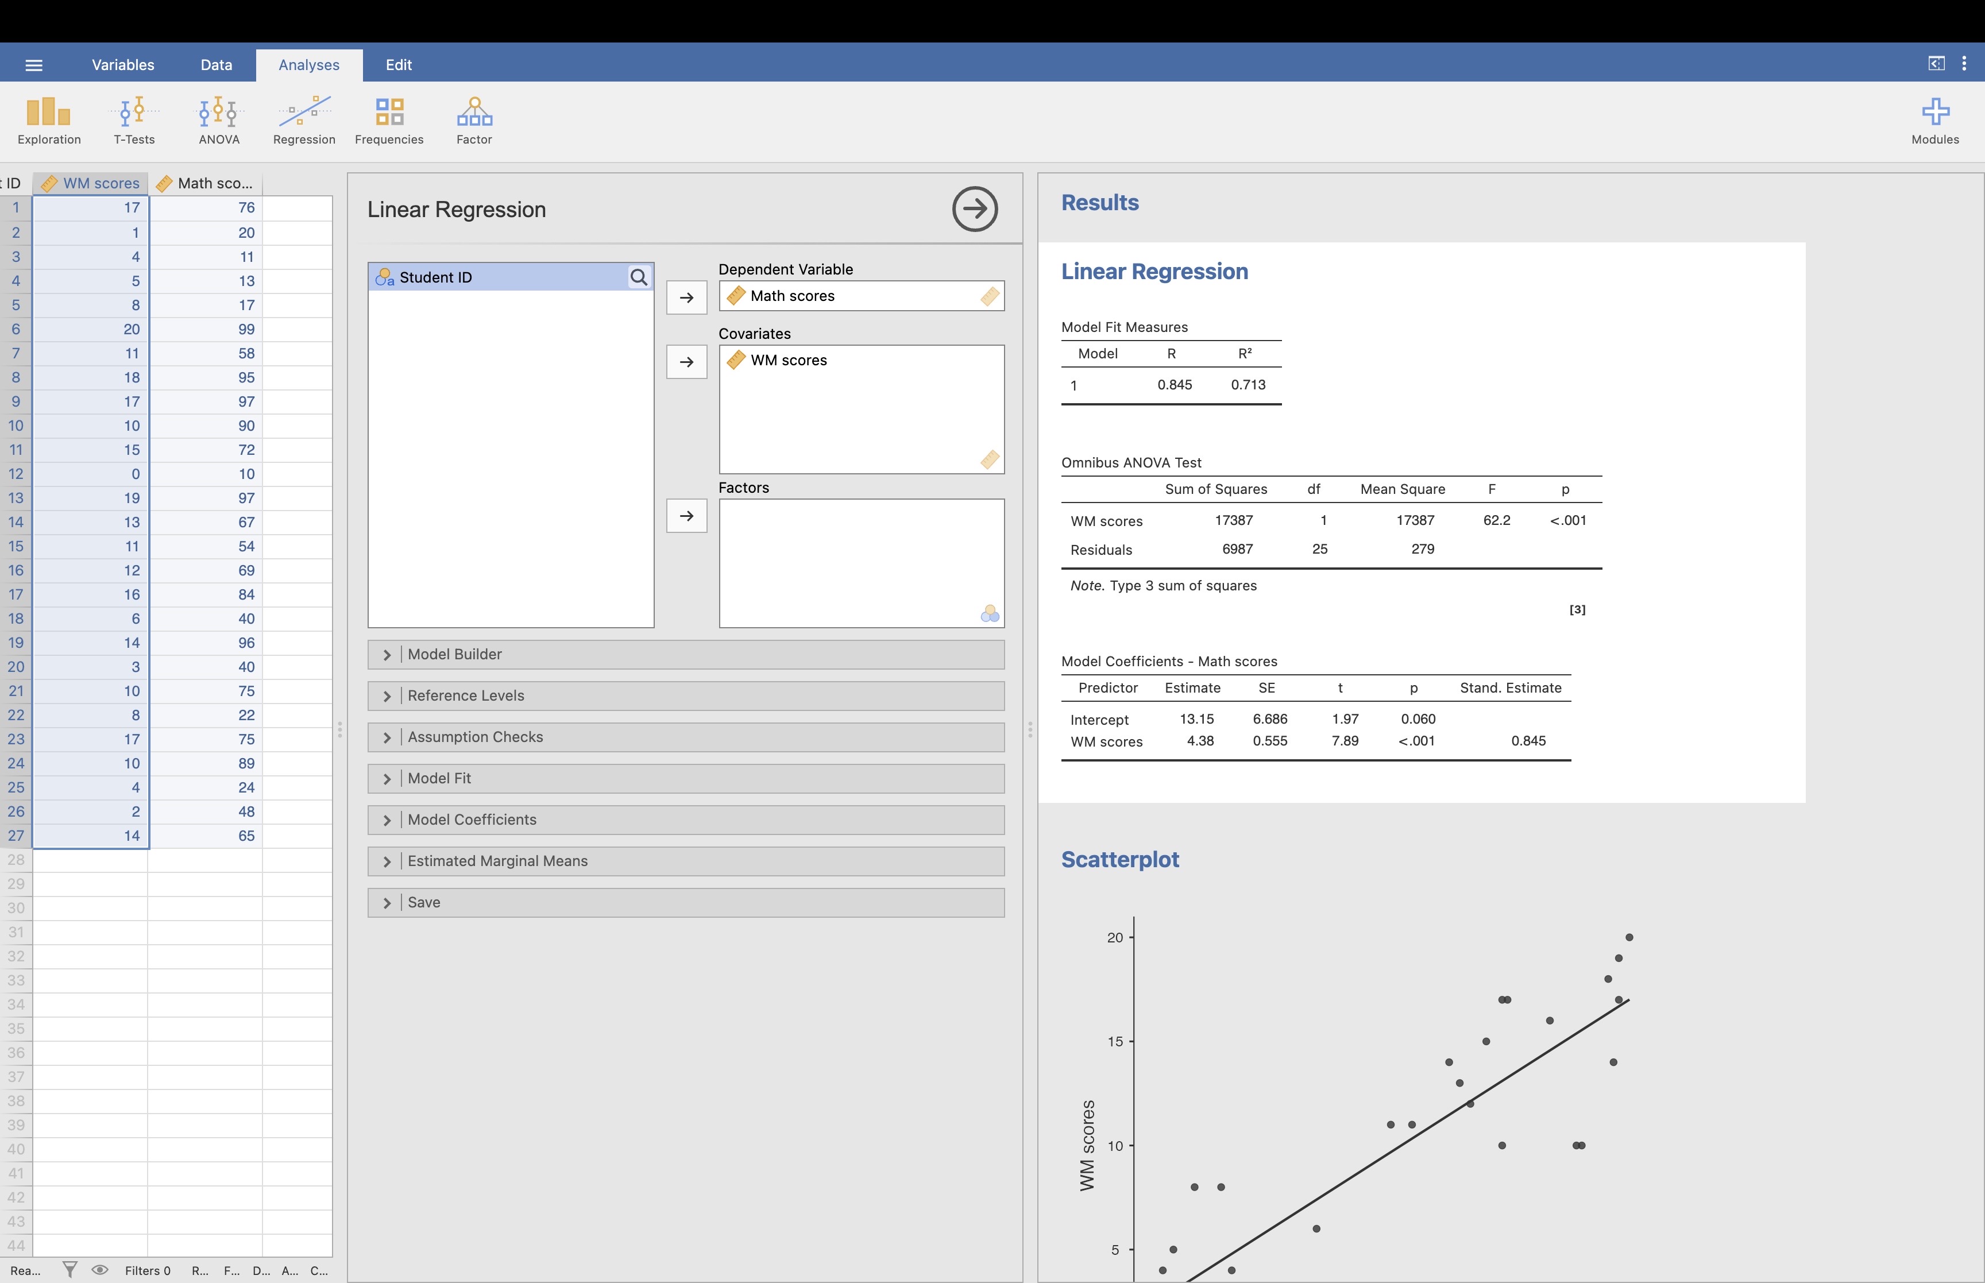Expand the Save section

(x=686, y=902)
